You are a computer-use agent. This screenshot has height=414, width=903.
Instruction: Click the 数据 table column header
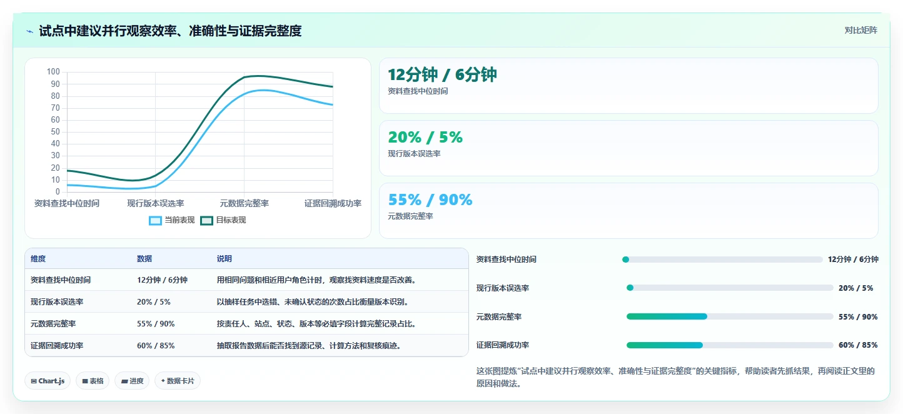(144, 259)
